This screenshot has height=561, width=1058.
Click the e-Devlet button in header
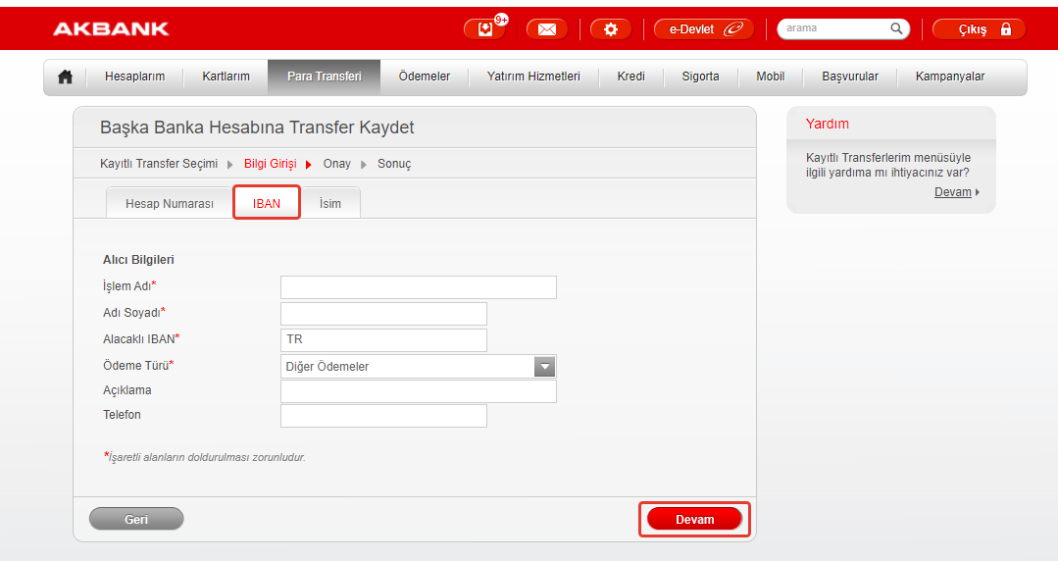coord(704,29)
